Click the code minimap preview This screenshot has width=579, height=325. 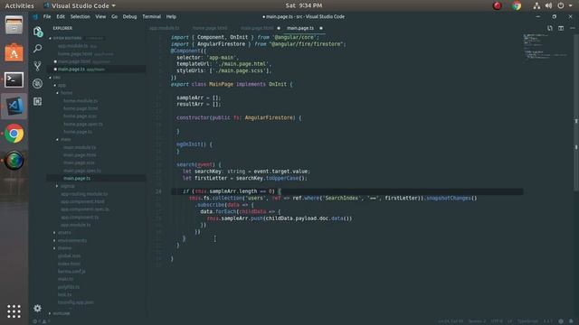click(x=545, y=46)
